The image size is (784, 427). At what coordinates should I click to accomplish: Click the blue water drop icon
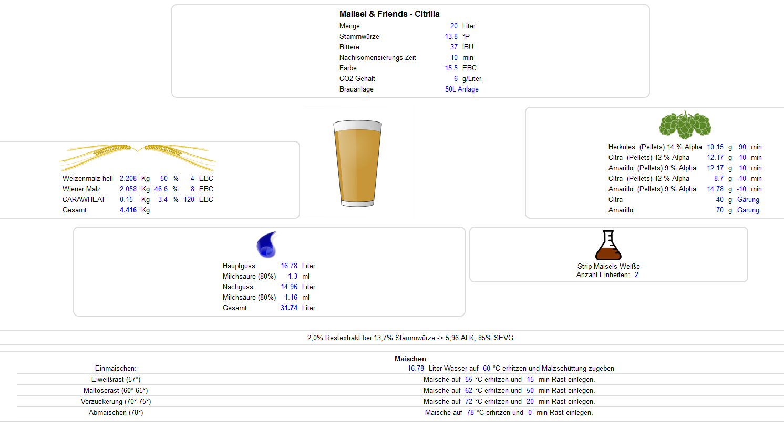pos(266,245)
